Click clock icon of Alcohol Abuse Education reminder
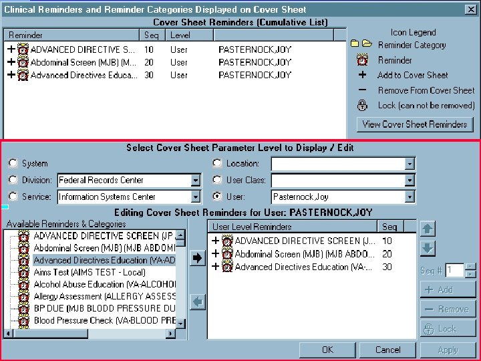 click(23, 284)
